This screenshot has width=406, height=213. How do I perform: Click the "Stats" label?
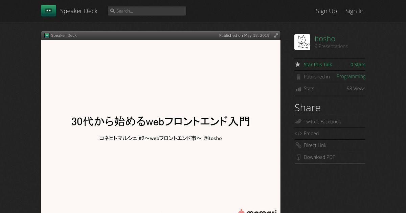tap(309, 89)
